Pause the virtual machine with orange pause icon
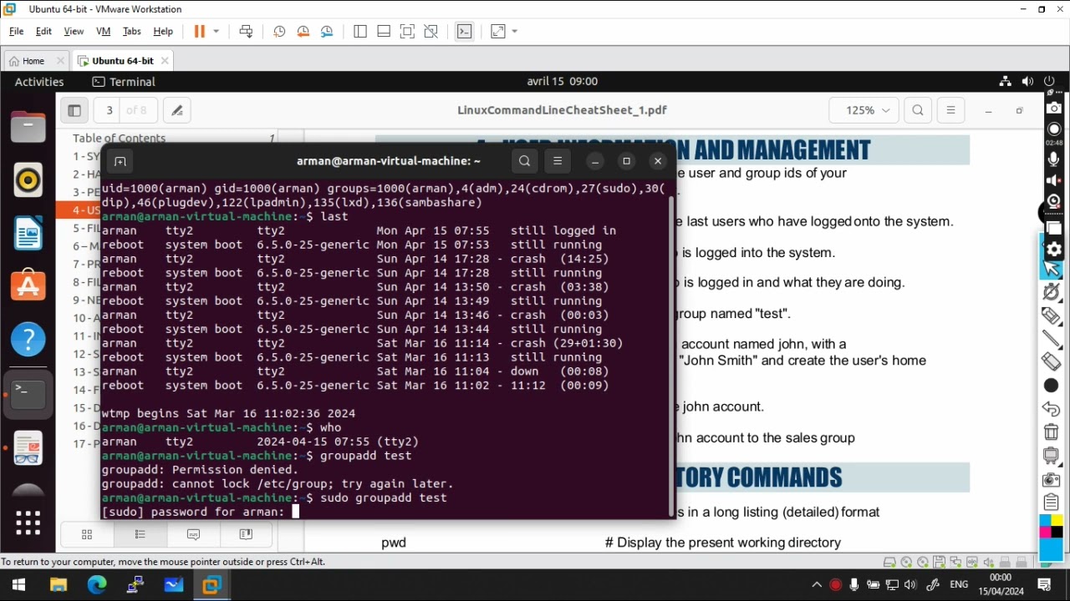 click(x=199, y=31)
